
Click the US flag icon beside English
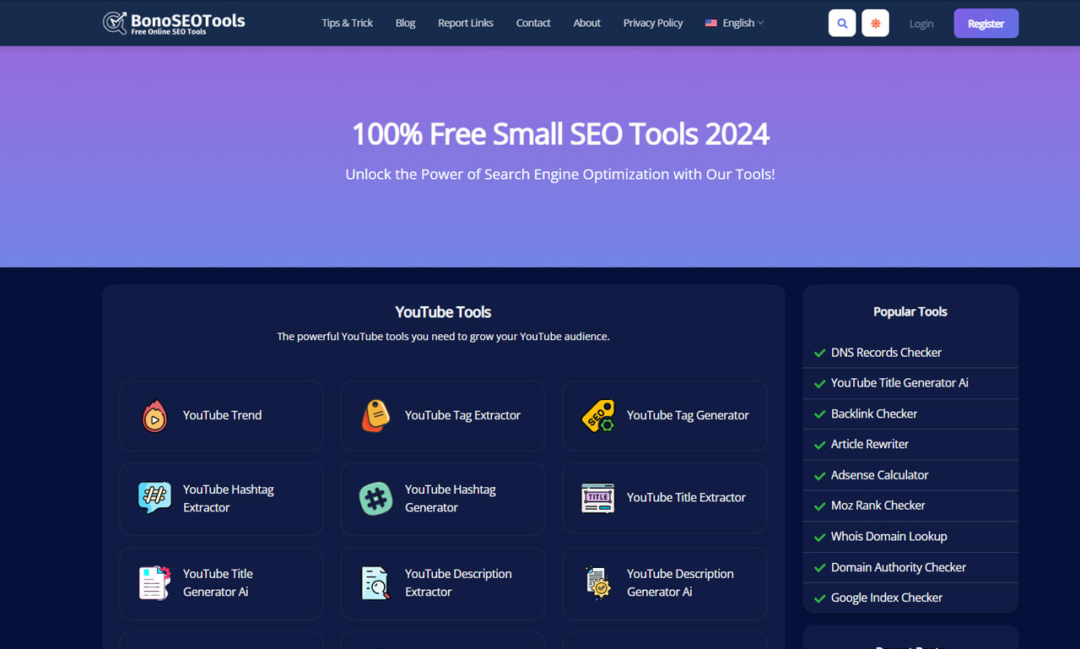(710, 23)
